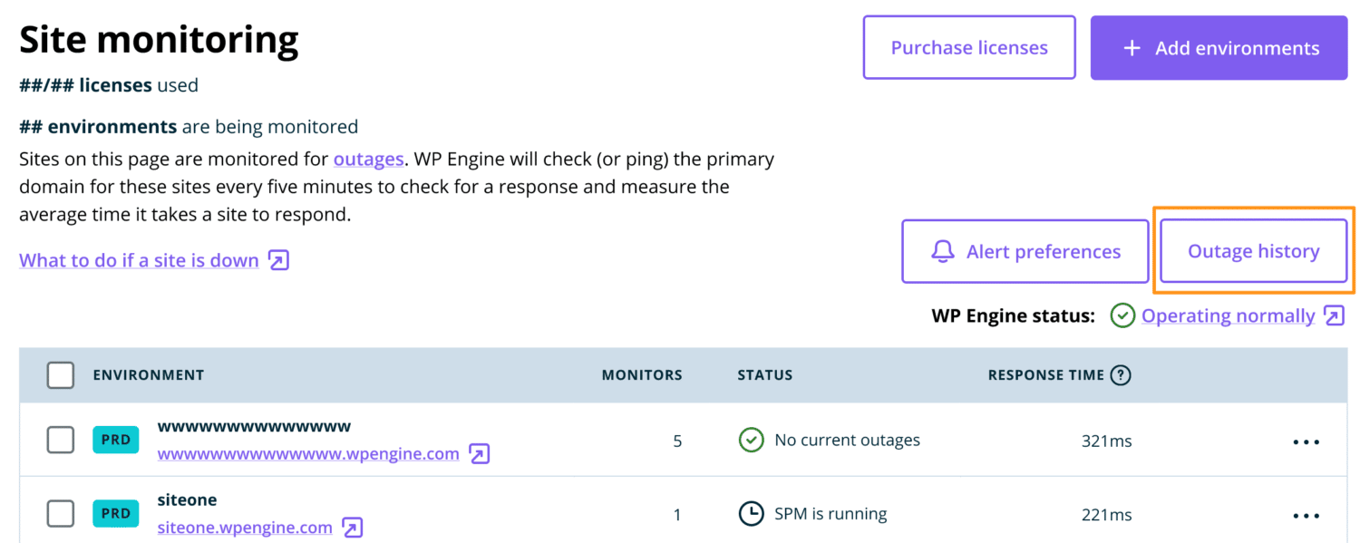Image resolution: width=1360 pixels, height=543 pixels.
Task: Click the green status icon showing No current outages
Action: [x=752, y=440]
